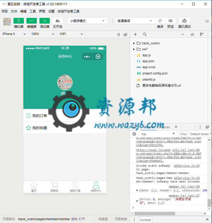The image size is (212, 223).
Task: Choose device model from iPhone 5 dropdown
Action: pos(14,34)
